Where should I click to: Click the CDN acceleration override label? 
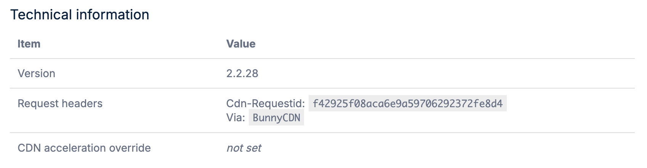(84, 148)
